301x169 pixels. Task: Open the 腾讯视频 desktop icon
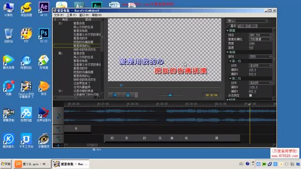(x=8, y=61)
